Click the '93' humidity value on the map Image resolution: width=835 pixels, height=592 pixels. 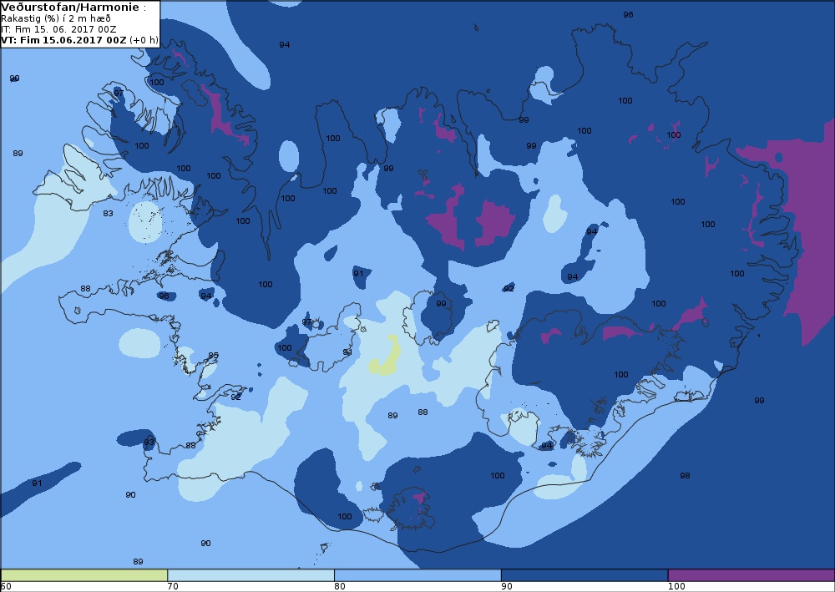tap(149, 442)
